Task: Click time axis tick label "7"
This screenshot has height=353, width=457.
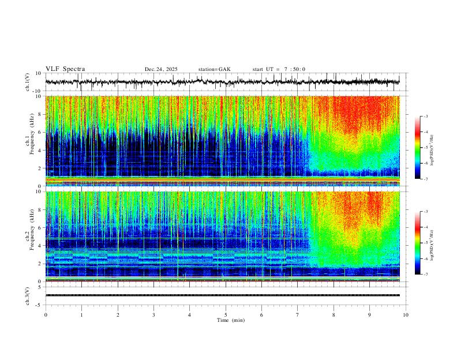Action: click(298, 315)
